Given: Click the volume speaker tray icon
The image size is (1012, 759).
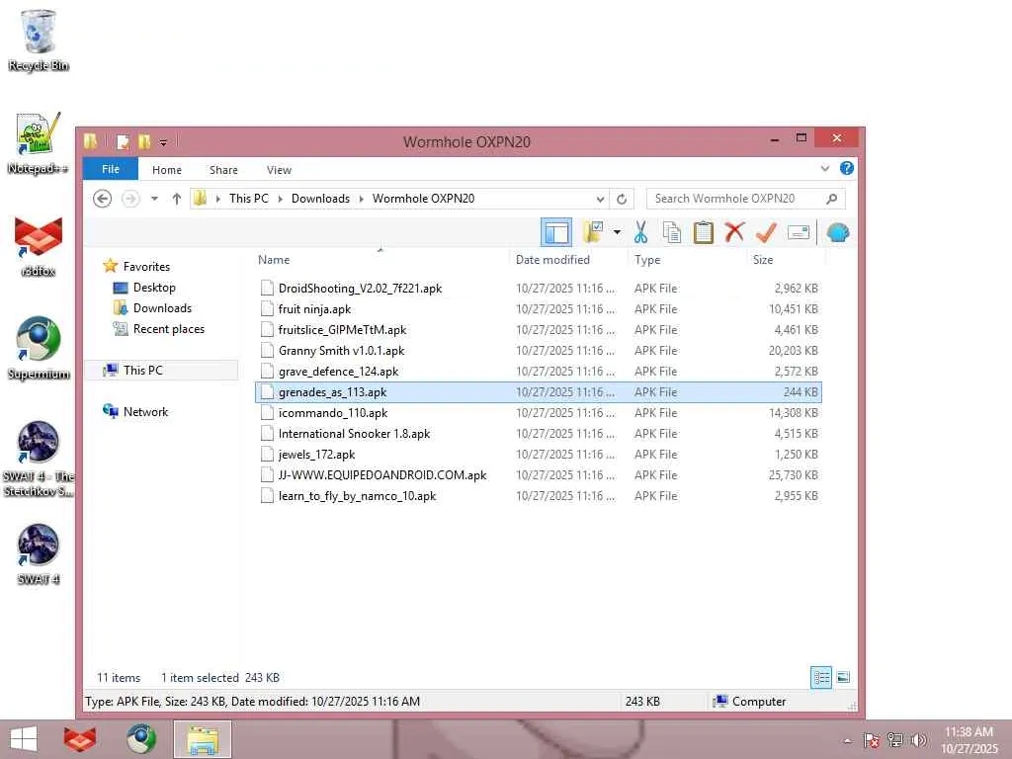Looking at the screenshot, I should click(919, 739).
